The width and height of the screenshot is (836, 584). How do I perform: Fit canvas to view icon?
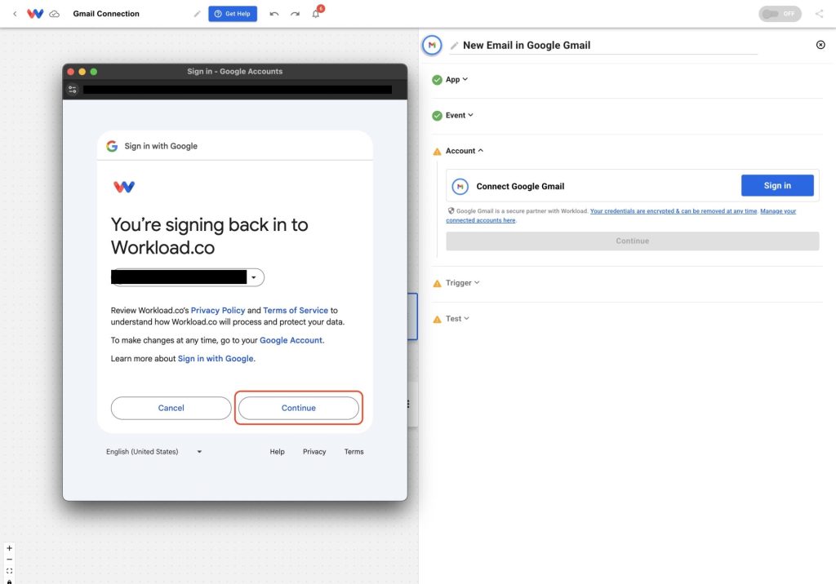pos(9,571)
